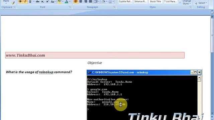Apply the Subtle Reference style

125,2
